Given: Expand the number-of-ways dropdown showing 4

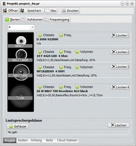Looking at the screenshot, I should 32,27.
